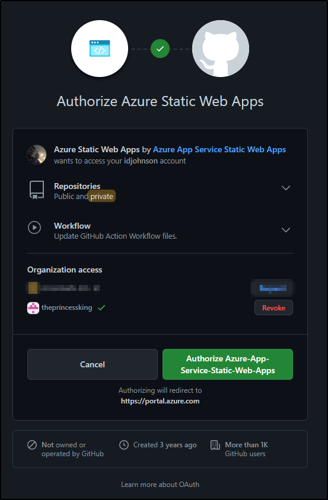Click the Workflow heading
The height and width of the screenshot is (500, 328).
point(72,226)
